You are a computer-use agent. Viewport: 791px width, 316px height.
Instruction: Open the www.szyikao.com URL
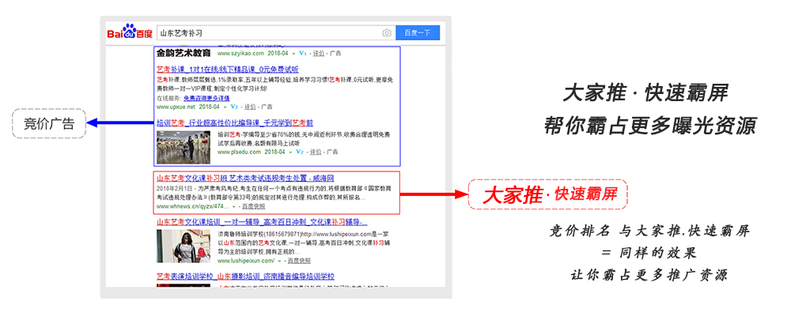click(x=240, y=54)
